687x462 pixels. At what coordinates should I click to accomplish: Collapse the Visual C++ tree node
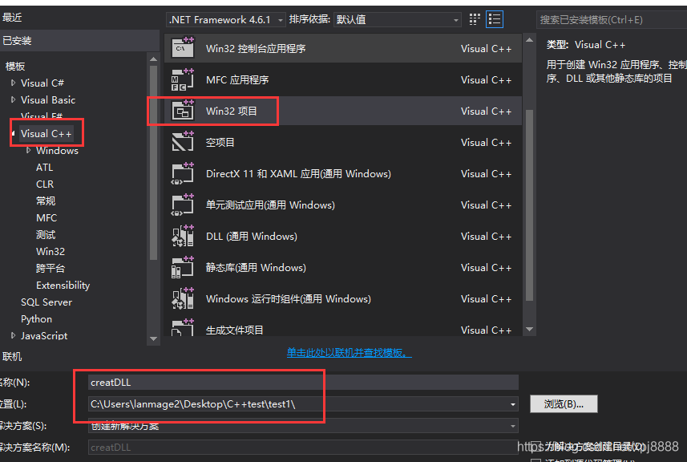tap(14, 133)
